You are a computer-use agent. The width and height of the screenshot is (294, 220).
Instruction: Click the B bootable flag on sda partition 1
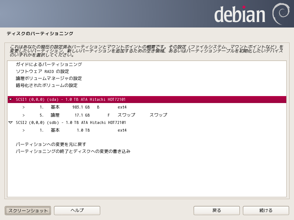98,107
